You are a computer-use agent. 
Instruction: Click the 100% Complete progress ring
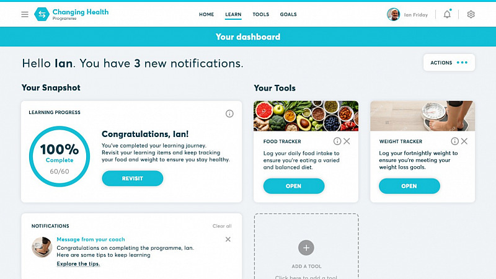pos(60,156)
